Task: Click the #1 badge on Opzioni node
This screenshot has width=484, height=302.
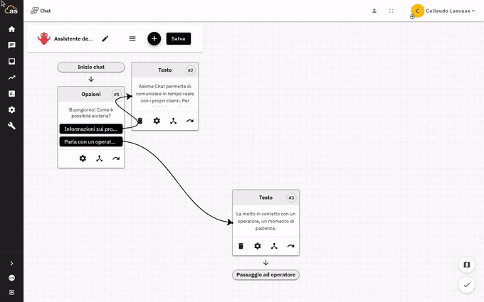Action: 116,95
